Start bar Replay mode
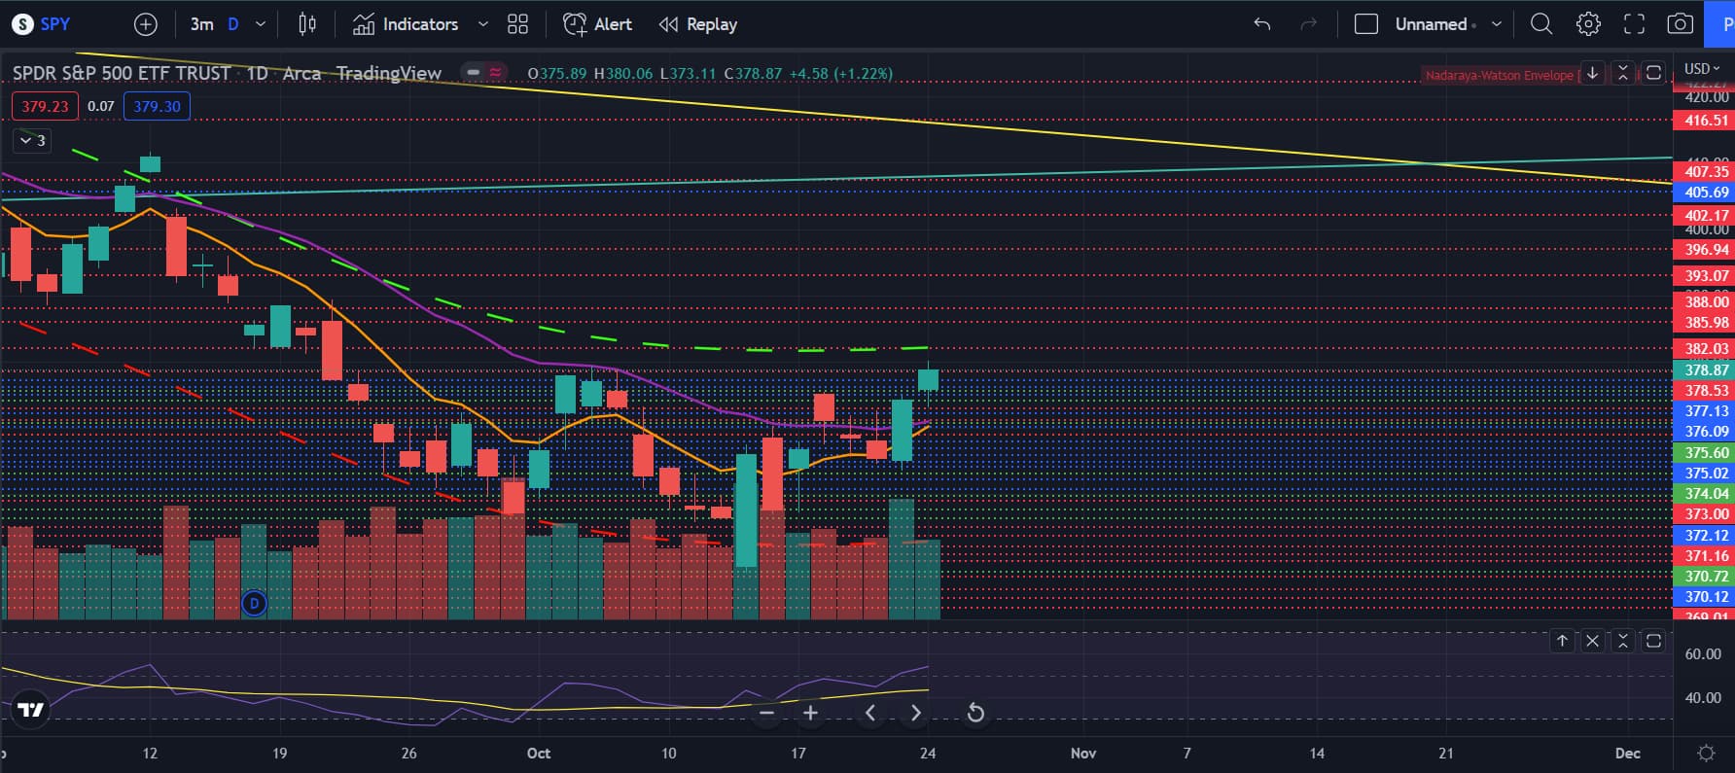 tap(698, 24)
